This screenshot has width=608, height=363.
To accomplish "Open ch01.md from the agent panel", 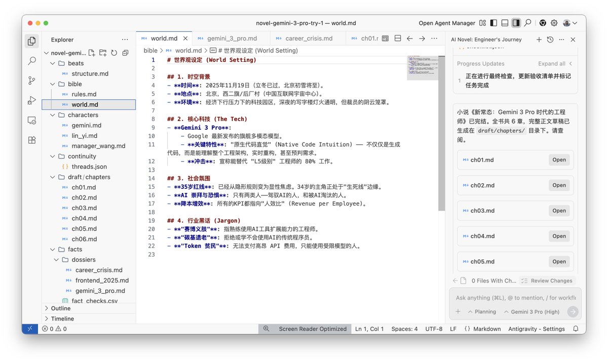I will [x=559, y=160].
